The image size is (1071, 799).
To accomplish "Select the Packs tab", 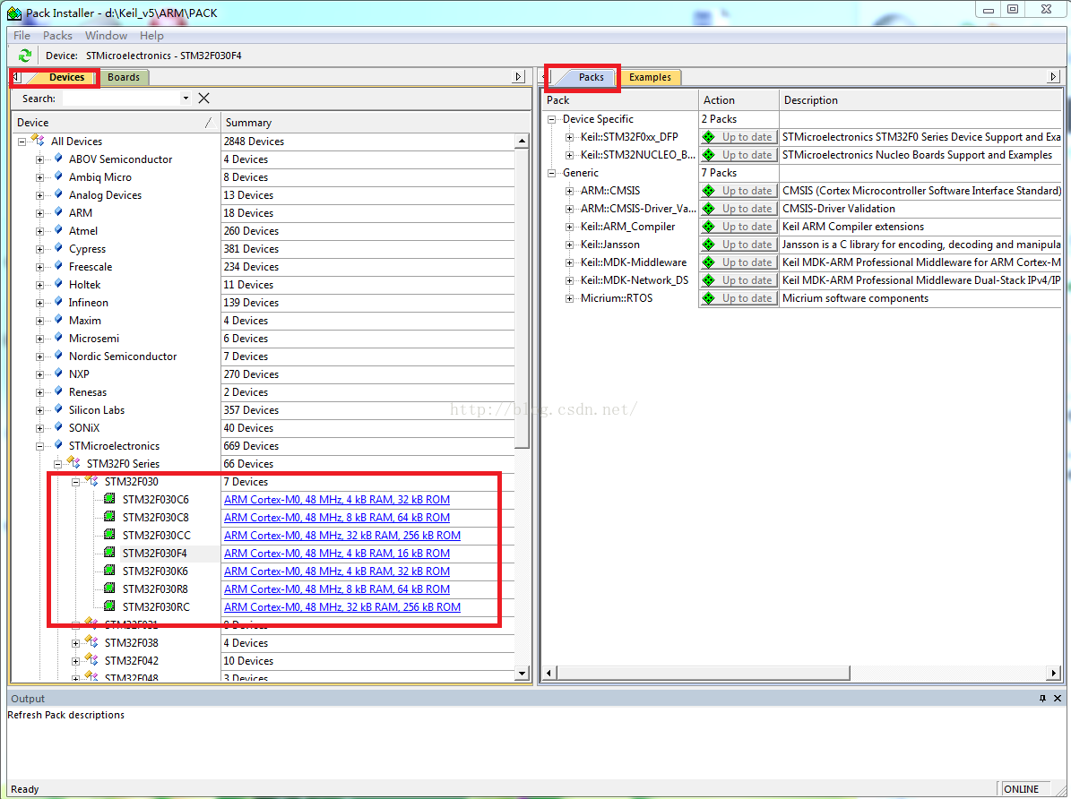I will point(591,77).
